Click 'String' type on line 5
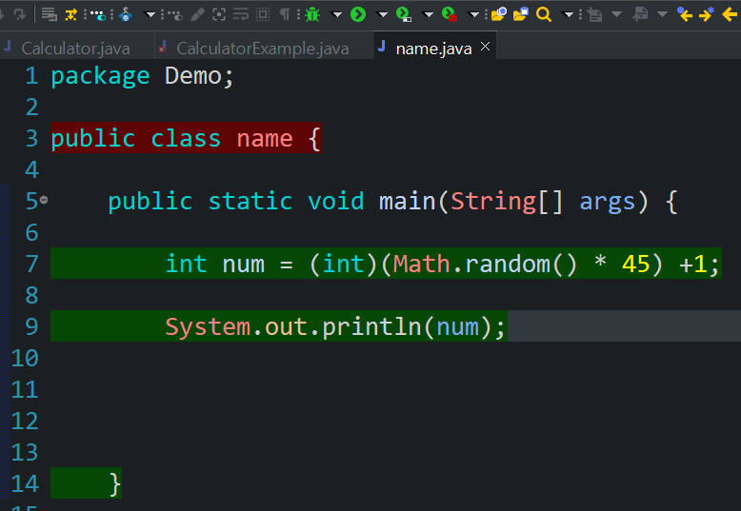 click(x=494, y=202)
